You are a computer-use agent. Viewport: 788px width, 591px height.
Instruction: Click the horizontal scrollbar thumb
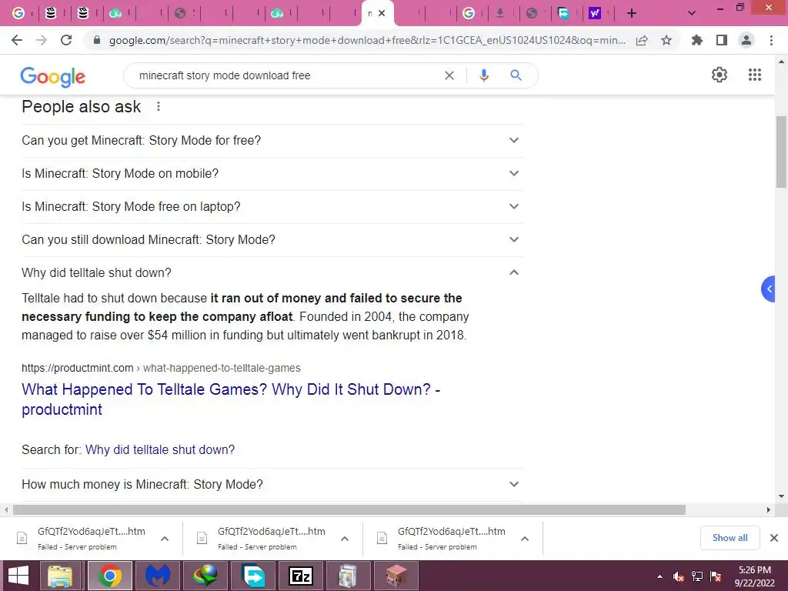[349, 509]
